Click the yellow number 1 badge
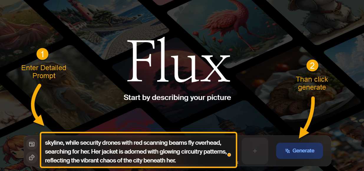The image size is (364, 171). (x=42, y=55)
